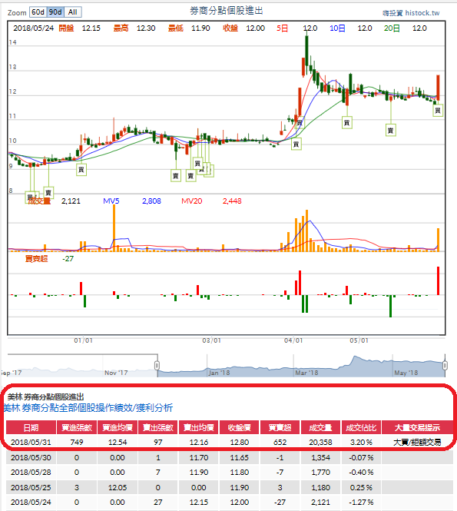
Task: Select the 2018/05/24 date cell in the table
Action: [x=31, y=503]
